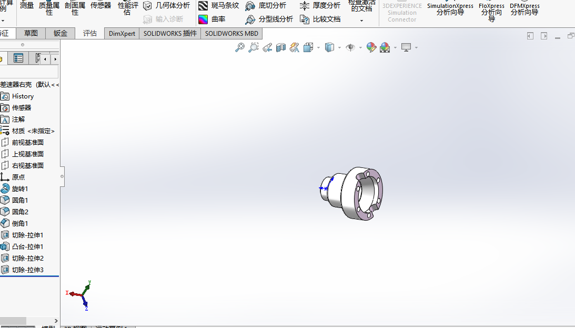Image resolution: width=575 pixels, height=328 pixels.
Task: Select 材质 <未指定> material item
Action: click(27, 131)
